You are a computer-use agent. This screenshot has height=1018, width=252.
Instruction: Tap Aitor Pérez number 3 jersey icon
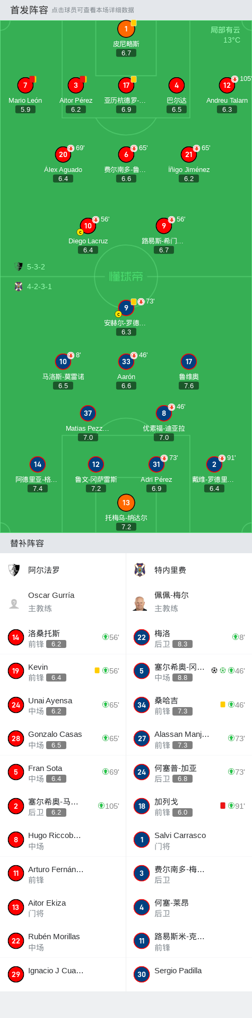[x=76, y=85]
